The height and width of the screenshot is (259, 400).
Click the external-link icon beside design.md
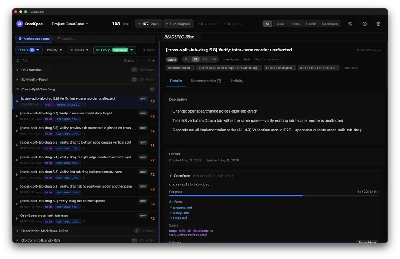coord(170,213)
